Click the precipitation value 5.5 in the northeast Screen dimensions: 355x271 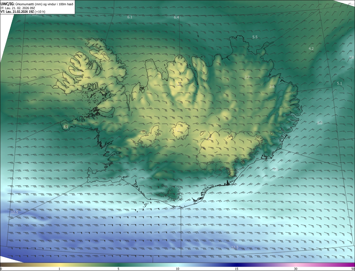[255, 37]
